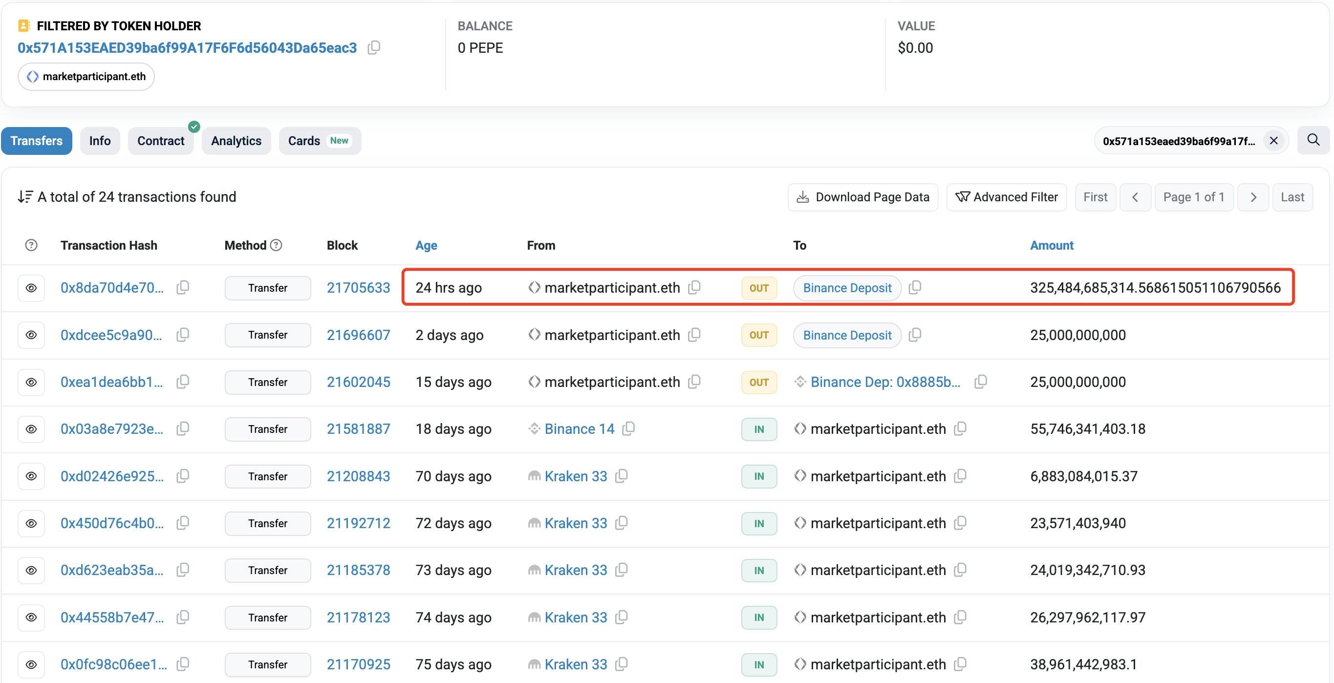The width and height of the screenshot is (1334, 683).
Task: Copy From address in 24 hrs ago row
Action: (694, 287)
